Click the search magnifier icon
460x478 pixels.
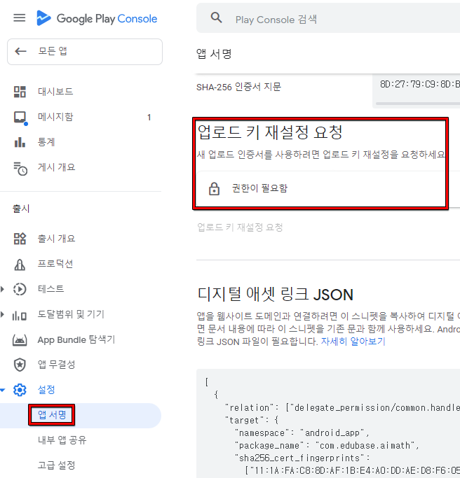216,17
